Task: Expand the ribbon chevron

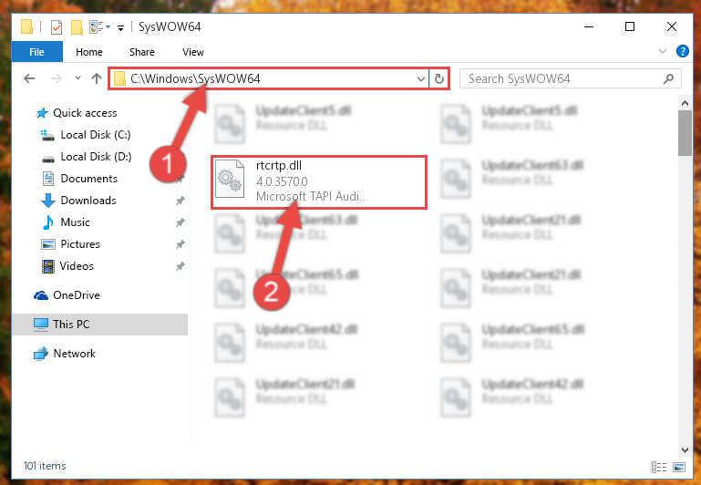Action: tap(663, 51)
